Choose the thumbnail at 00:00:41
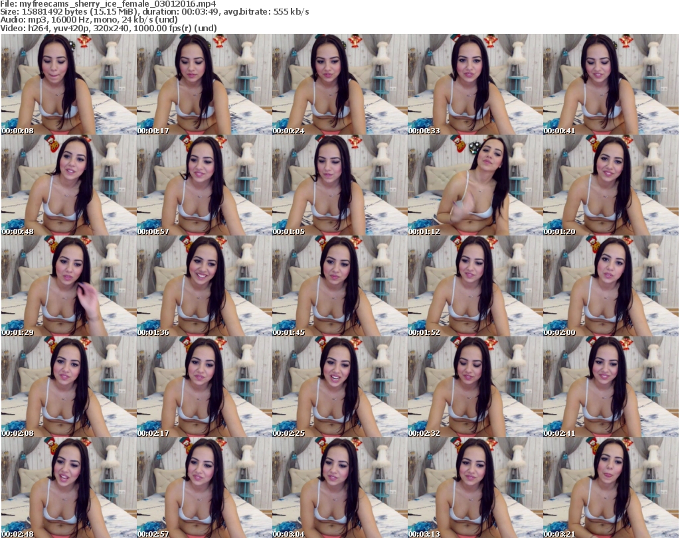Viewport: 680px width, 538px height. 610,84
